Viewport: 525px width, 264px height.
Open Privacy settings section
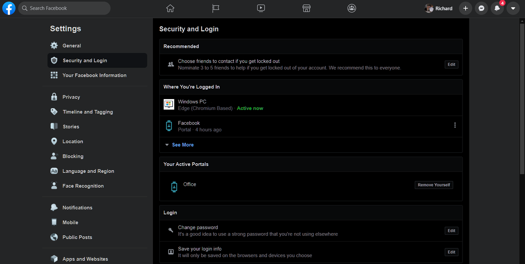pos(71,97)
